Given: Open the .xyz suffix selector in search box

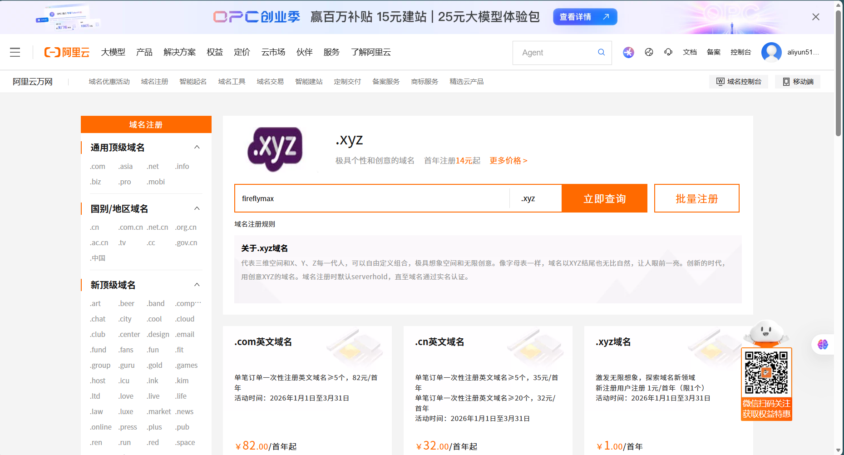Looking at the screenshot, I should point(535,198).
